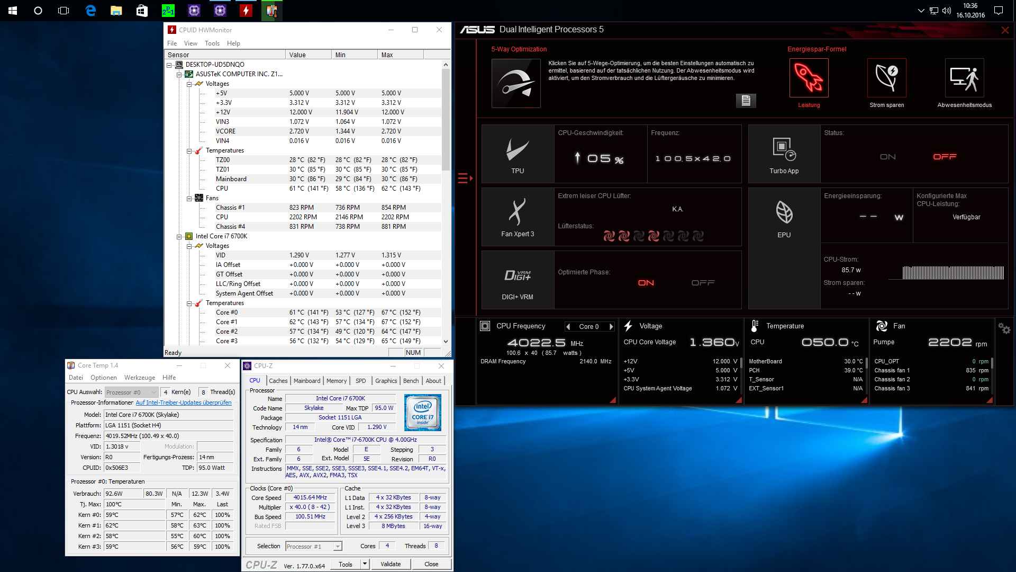Screen dimensions: 1016x572
Task: Switch Optimierte Phase to OFF
Action: (x=703, y=283)
